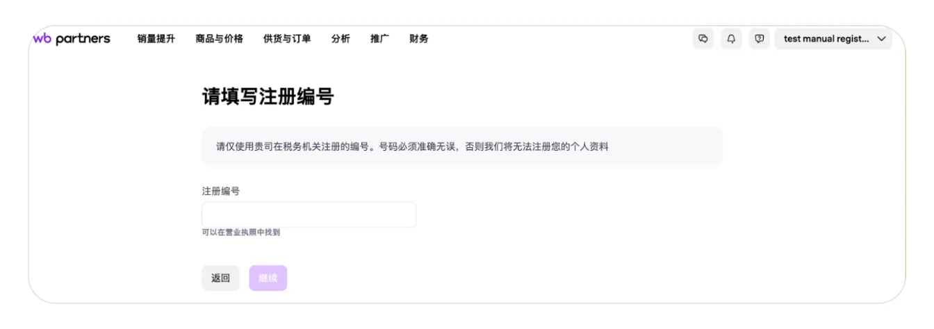Viewport: 934px width, 329px height.
Task: Open the 商品与价格 menu
Action: [220, 39]
